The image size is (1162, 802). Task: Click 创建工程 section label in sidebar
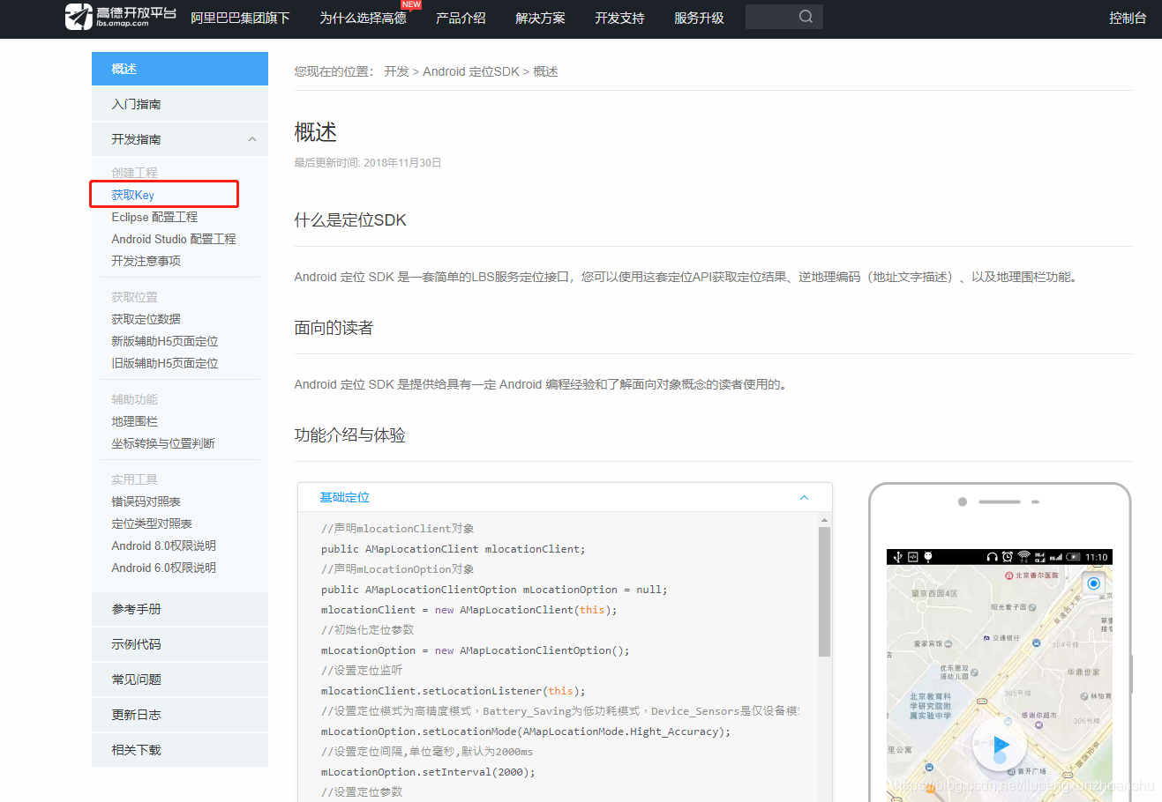click(134, 173)
